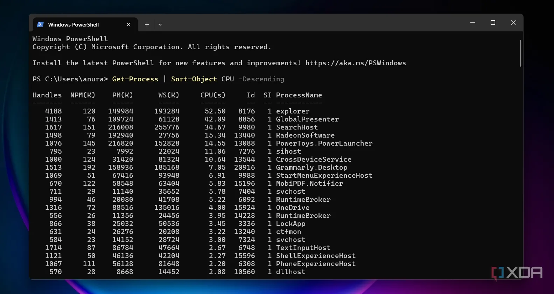Open a new terminal tab
Image resolution: width=554 pixels, height=294 pixels.
coord(147,24)
